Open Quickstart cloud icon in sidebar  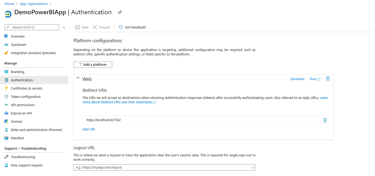point(6,45)
